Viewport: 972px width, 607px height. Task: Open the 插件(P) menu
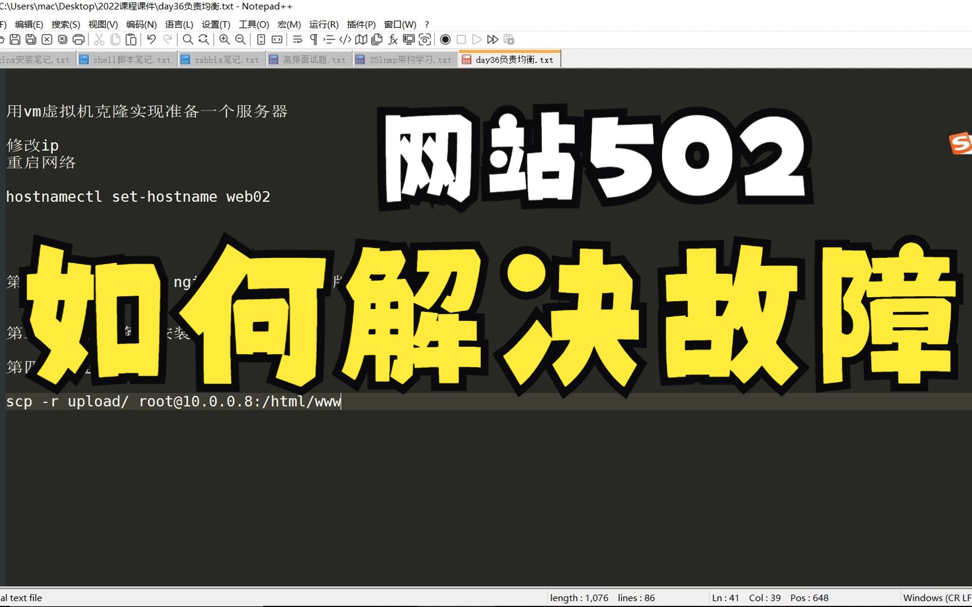click(361, 24)
